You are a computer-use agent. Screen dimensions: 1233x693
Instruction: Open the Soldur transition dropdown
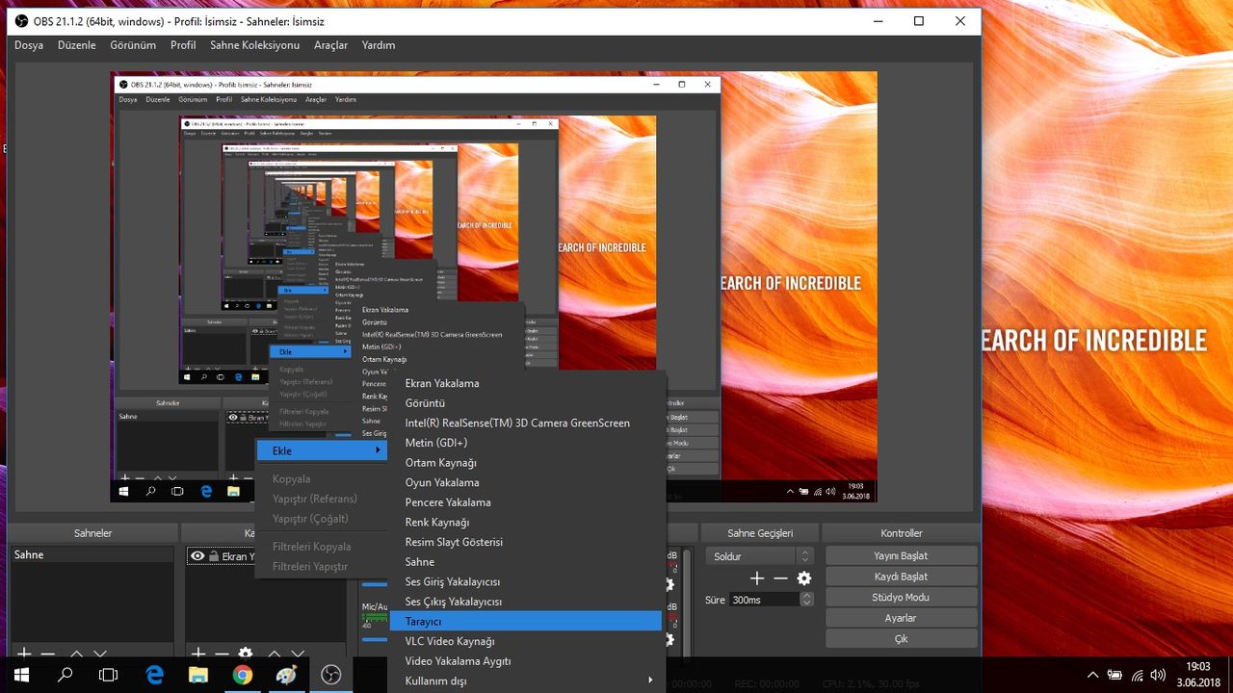tap(760, 556)
